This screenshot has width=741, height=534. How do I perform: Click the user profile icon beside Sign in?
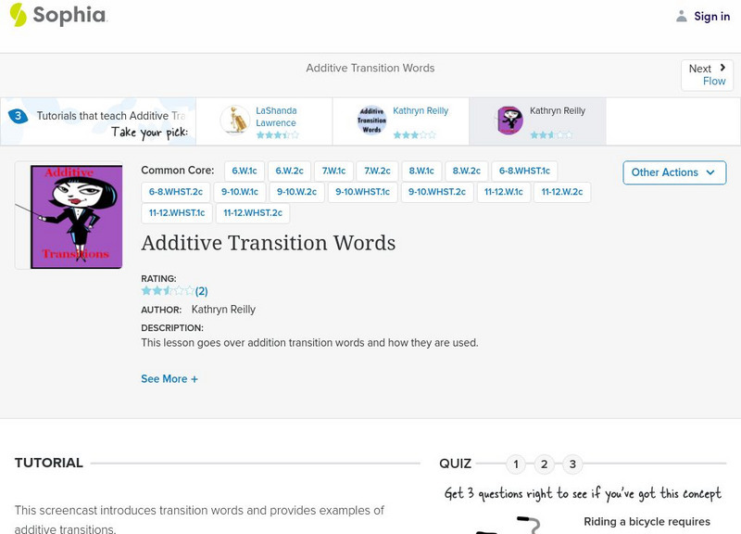(x=681, y=16)
